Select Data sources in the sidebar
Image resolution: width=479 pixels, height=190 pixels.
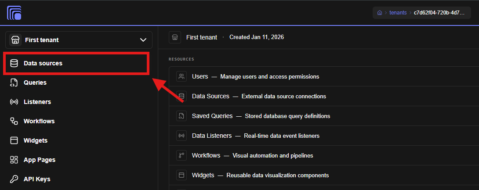tap(76, 64)
